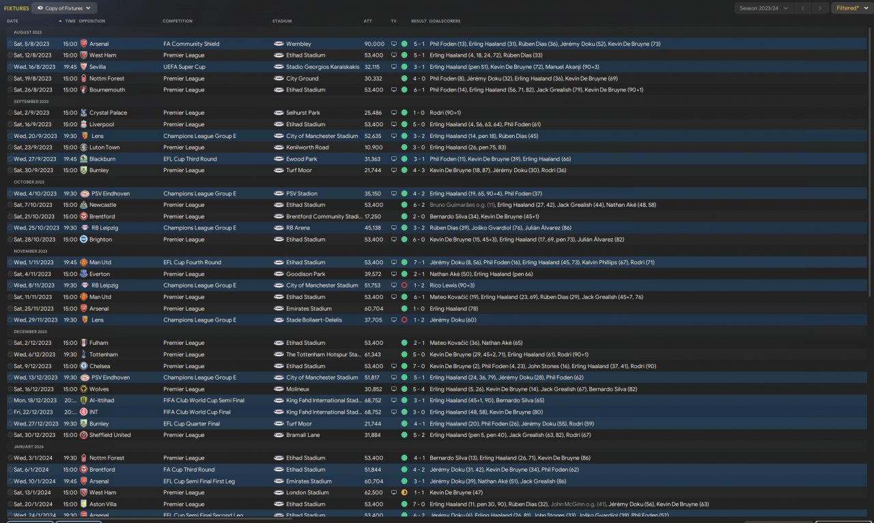Screen dimensions: 874x523
Task: Click the Wolves club badge
Action: coord(84,389)
